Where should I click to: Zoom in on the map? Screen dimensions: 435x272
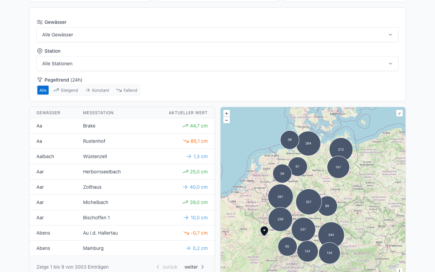(x=227, y=113)
